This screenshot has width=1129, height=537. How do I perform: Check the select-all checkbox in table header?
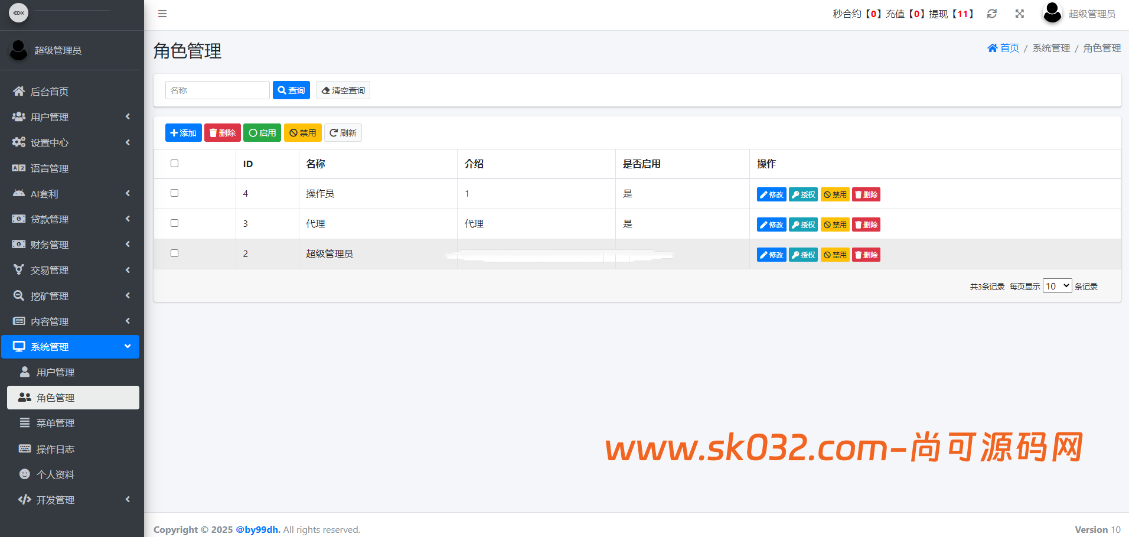click(x=174, y=164)
